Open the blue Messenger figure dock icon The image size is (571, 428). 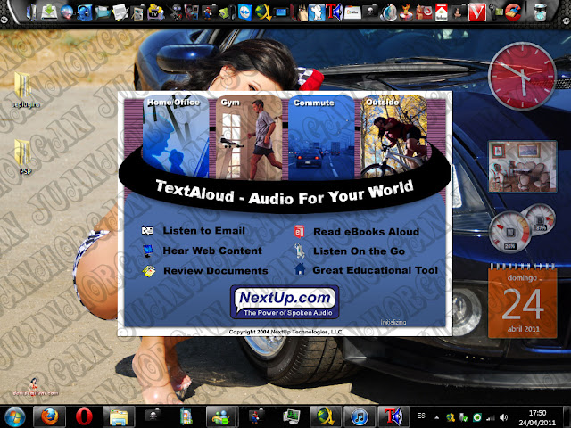(316, 12)
